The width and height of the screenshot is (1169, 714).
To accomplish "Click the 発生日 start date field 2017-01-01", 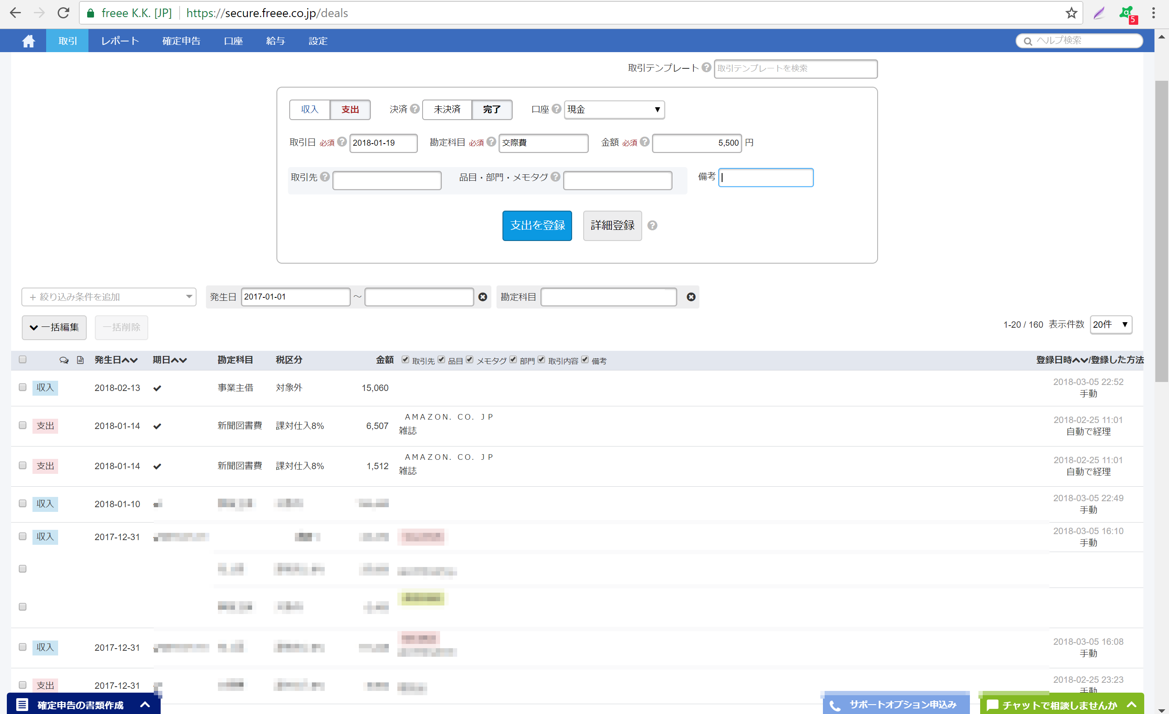I will click(x=295, y=297).
